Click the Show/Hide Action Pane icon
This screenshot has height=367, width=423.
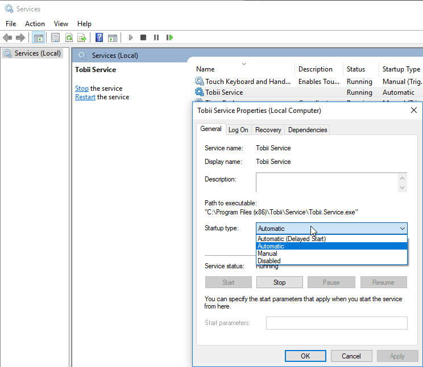click(113, 38)
